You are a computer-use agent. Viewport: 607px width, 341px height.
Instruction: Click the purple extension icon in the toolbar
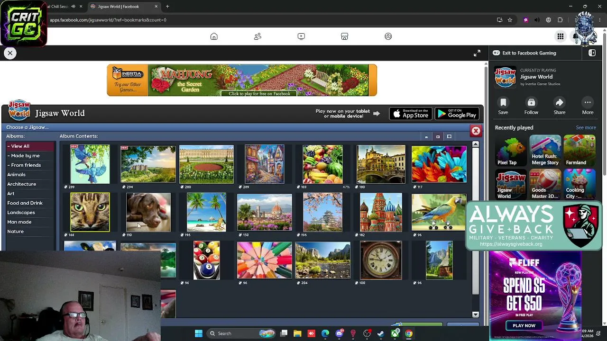525,20
